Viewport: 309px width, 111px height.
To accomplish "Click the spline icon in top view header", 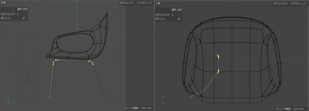I will (x=306, y=3).
